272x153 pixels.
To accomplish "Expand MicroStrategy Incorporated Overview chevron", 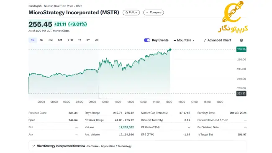I will tap(33, 146).
